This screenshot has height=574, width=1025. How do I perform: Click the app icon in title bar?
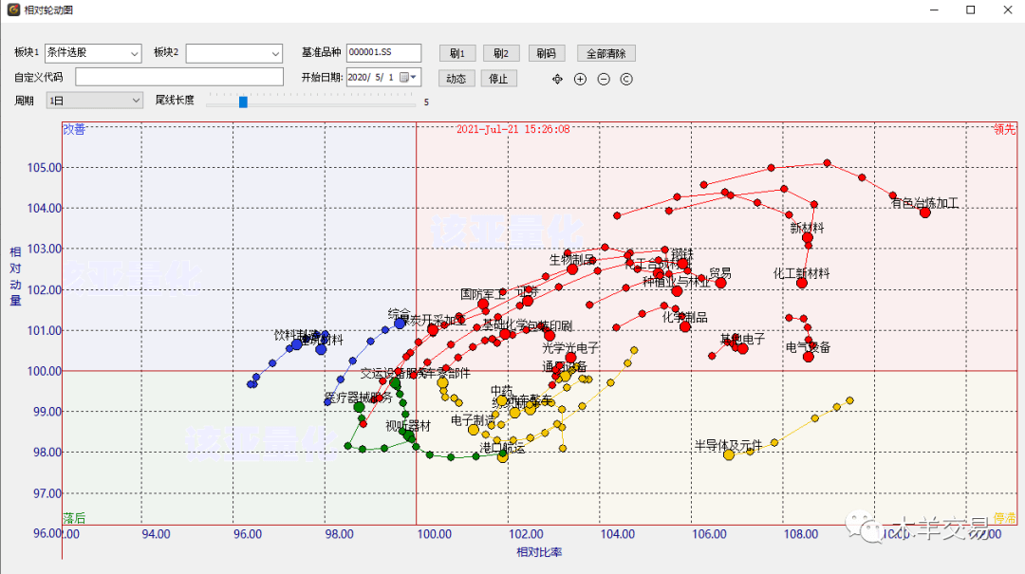coord(13,9)
